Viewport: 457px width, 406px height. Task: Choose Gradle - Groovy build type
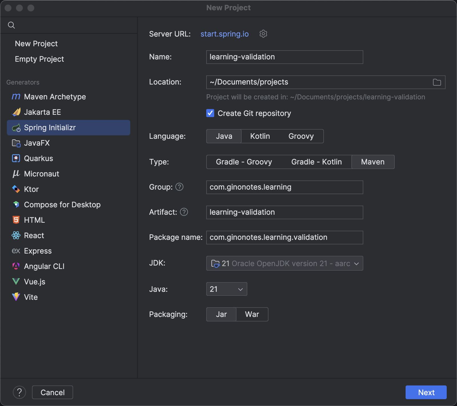coord(244,162)
